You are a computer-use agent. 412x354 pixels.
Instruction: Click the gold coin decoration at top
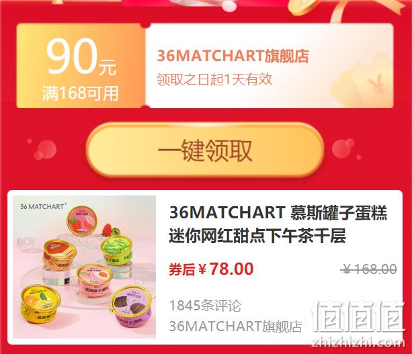(302, 7)
